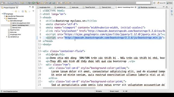The image size is (174, 97).
Task: Open the External Tools dropdown arrow
Action: (39, 3)
